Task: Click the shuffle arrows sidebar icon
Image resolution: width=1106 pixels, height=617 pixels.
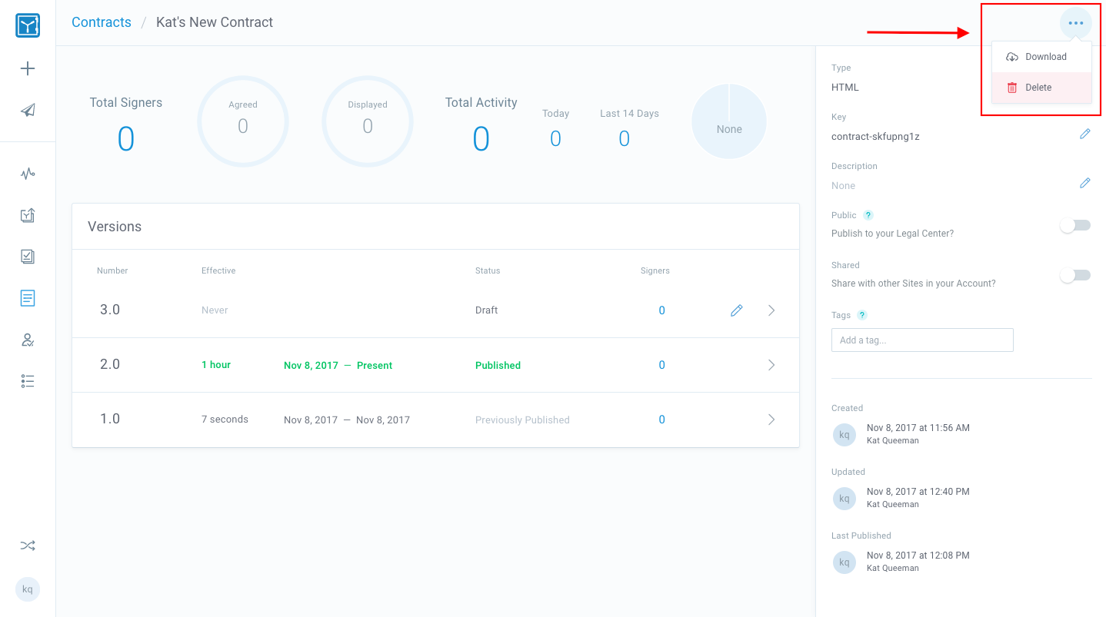Action: coord(28,546)
